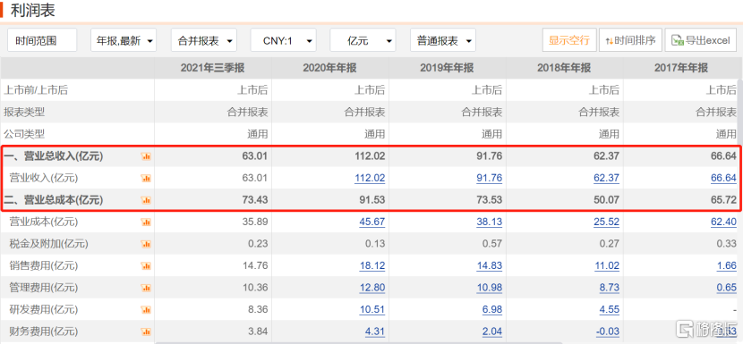Select the 研发费用(亿元) row label
743x344 pixels.
pos(44,310)
